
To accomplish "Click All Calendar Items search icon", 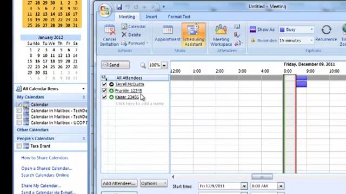I will pos(19,88).
